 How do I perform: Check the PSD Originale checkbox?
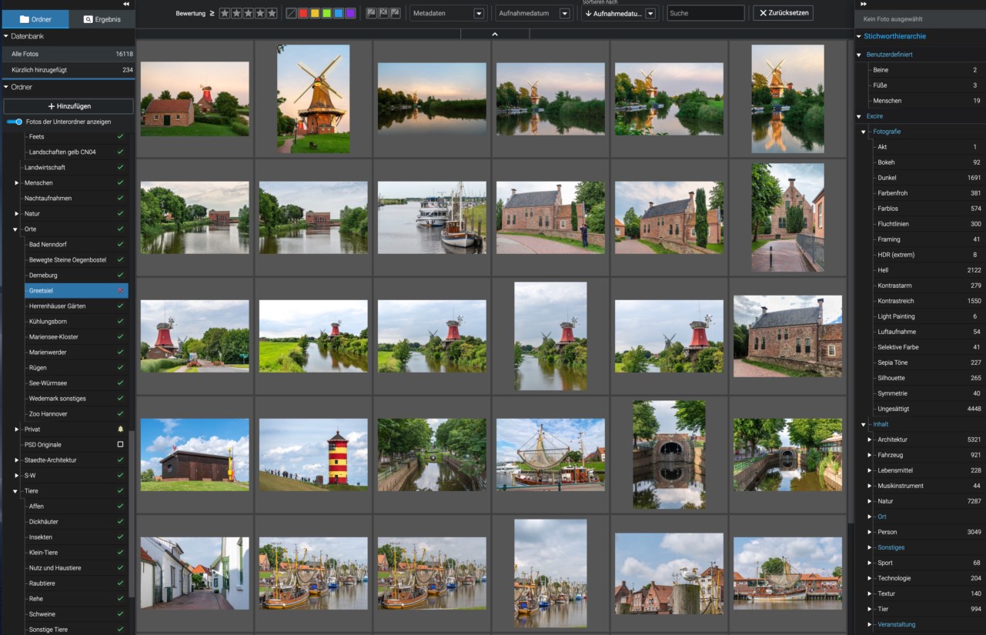click(x=120, y=444)
